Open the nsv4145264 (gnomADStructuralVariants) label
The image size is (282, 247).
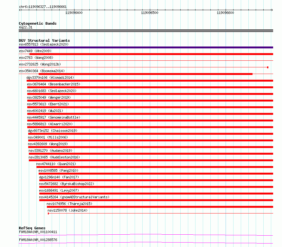point(74,197)
